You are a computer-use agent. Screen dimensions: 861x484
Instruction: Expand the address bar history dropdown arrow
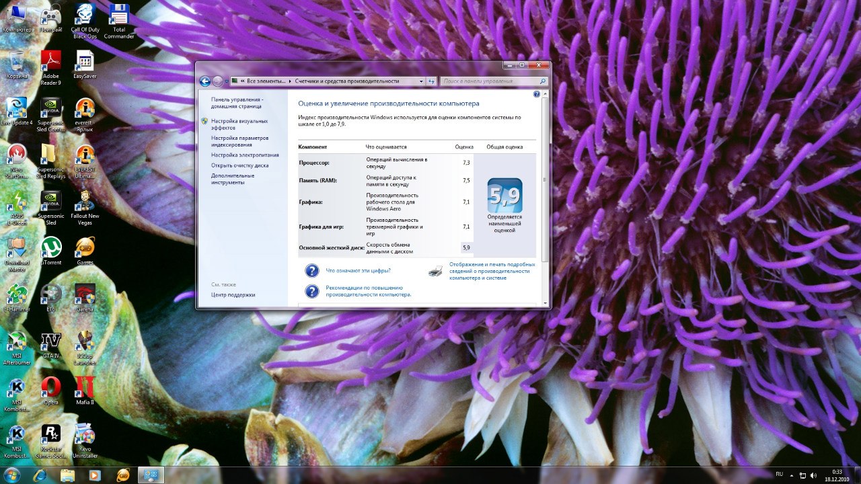(x=419, y=81)
